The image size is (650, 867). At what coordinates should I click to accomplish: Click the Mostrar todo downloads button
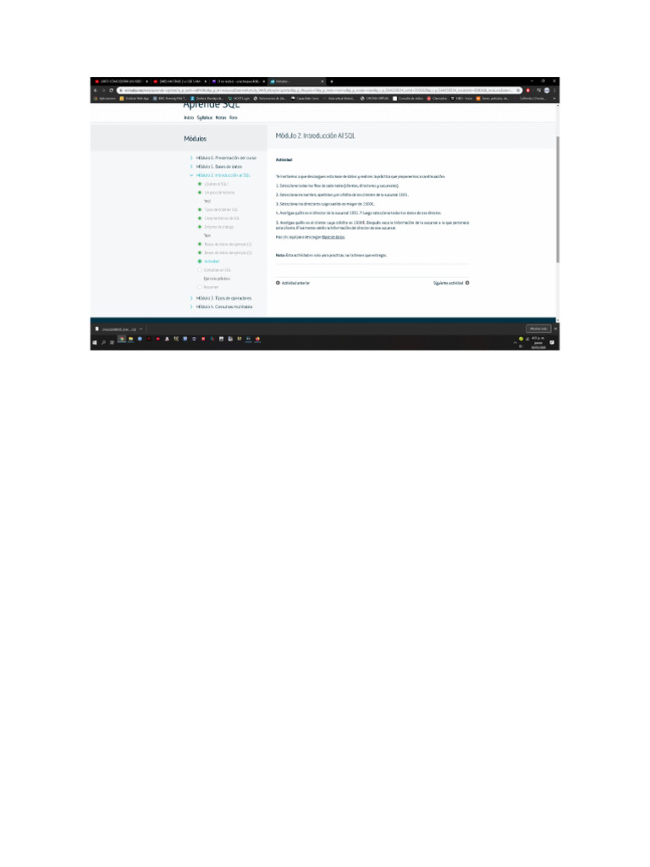click(538, 329)
